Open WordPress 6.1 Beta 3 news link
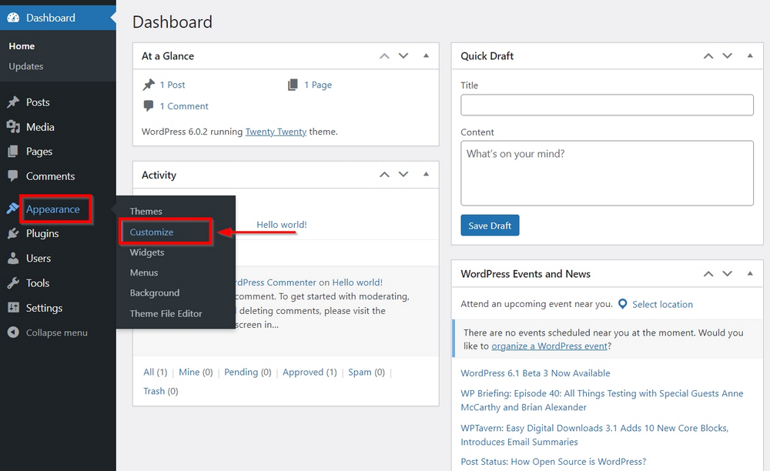Screen dimensions: 770x471 tap(535, 372)
